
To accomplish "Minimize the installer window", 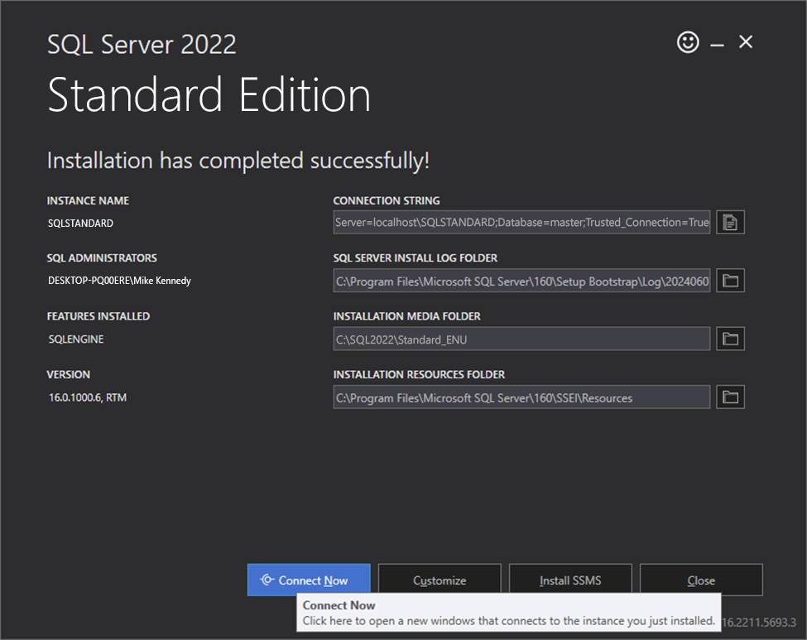I will 717,44.
